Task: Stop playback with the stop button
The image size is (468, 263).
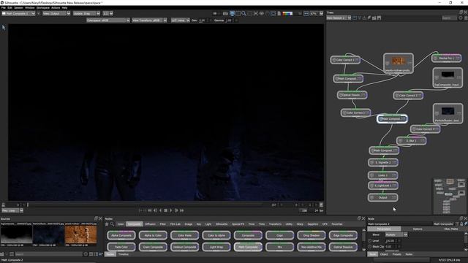Action: (x=166, y=210)
